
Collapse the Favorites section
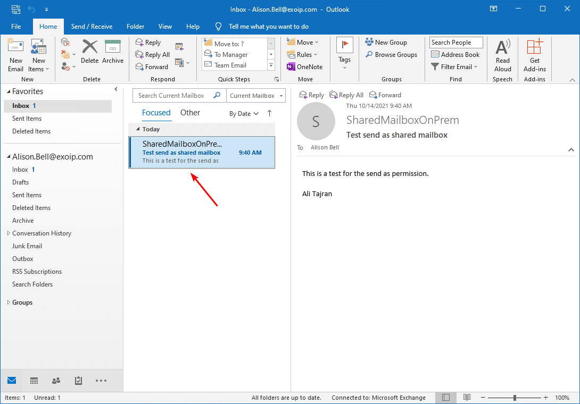[9, 91]
